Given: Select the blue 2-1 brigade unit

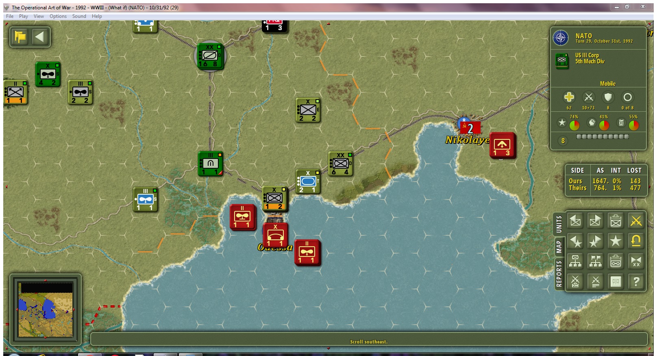Looking at the screenshot, I should coord(308,182).
